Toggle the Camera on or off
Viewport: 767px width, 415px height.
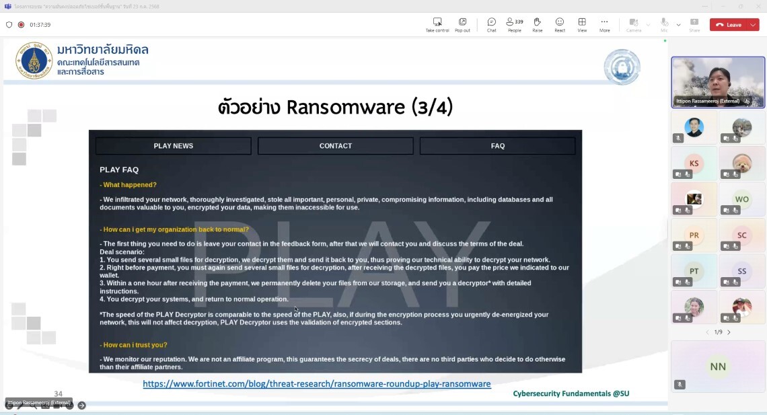coord(634,25)
